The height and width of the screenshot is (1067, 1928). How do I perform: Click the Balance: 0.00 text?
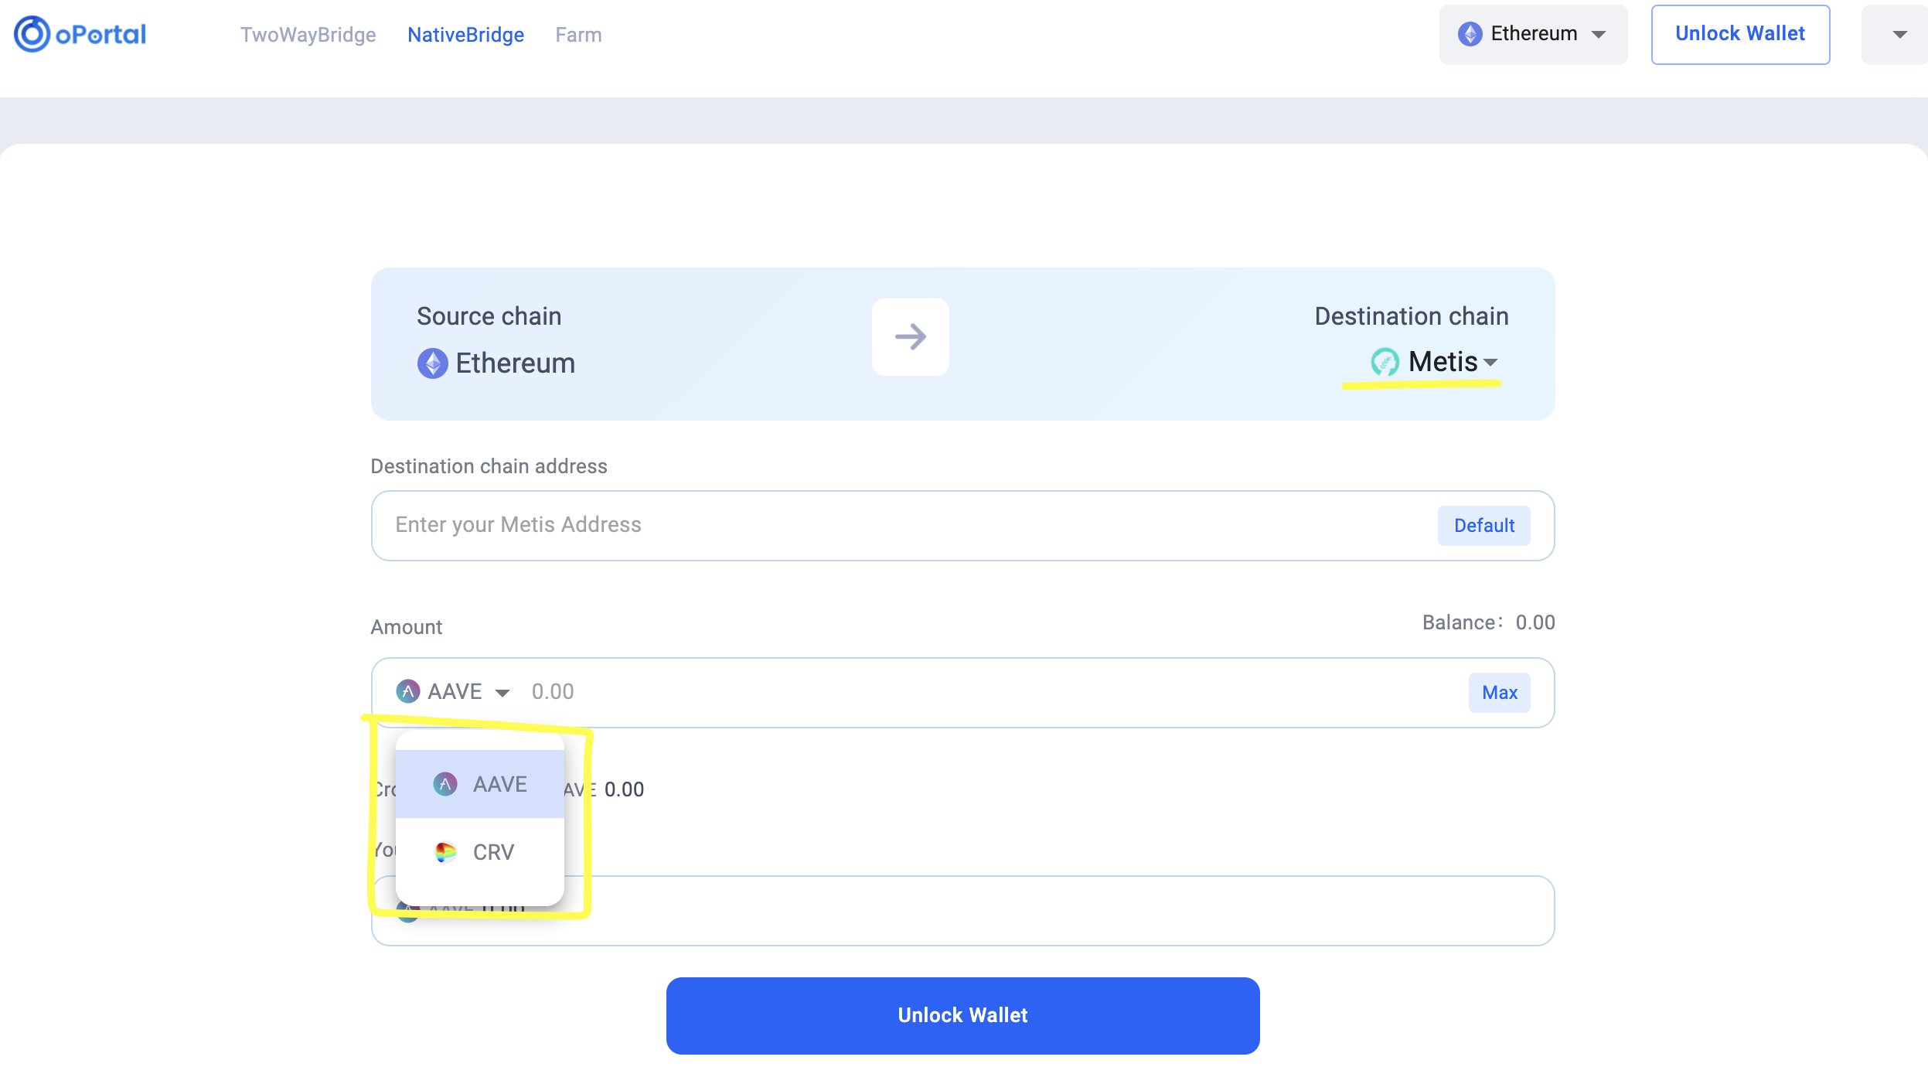pos(1488,622)
